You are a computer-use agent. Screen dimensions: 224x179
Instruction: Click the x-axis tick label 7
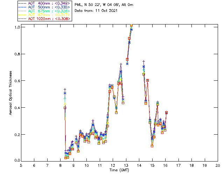pos(47,165)
